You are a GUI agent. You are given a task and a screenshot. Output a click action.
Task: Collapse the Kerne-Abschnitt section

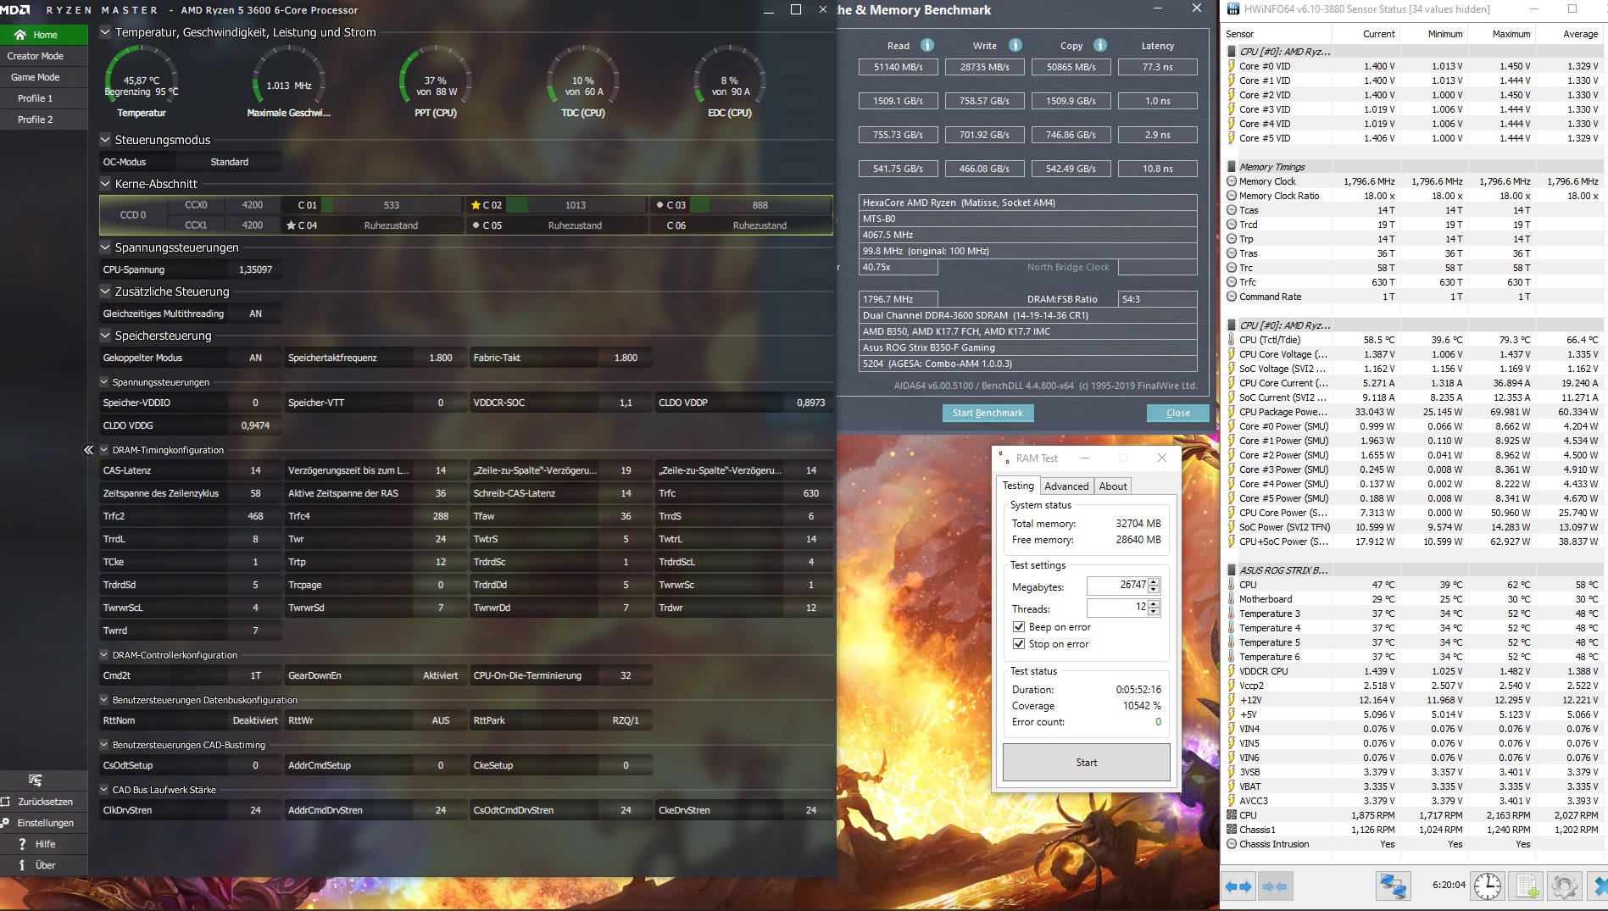105,184
